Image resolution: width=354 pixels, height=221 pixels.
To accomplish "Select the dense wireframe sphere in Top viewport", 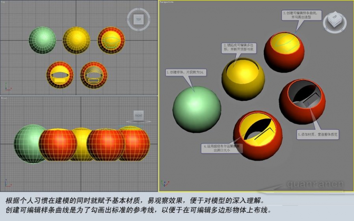I will [x=94, y=75].
